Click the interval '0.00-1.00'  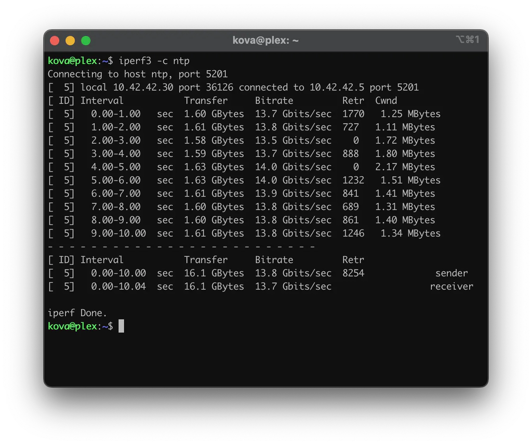116,114
